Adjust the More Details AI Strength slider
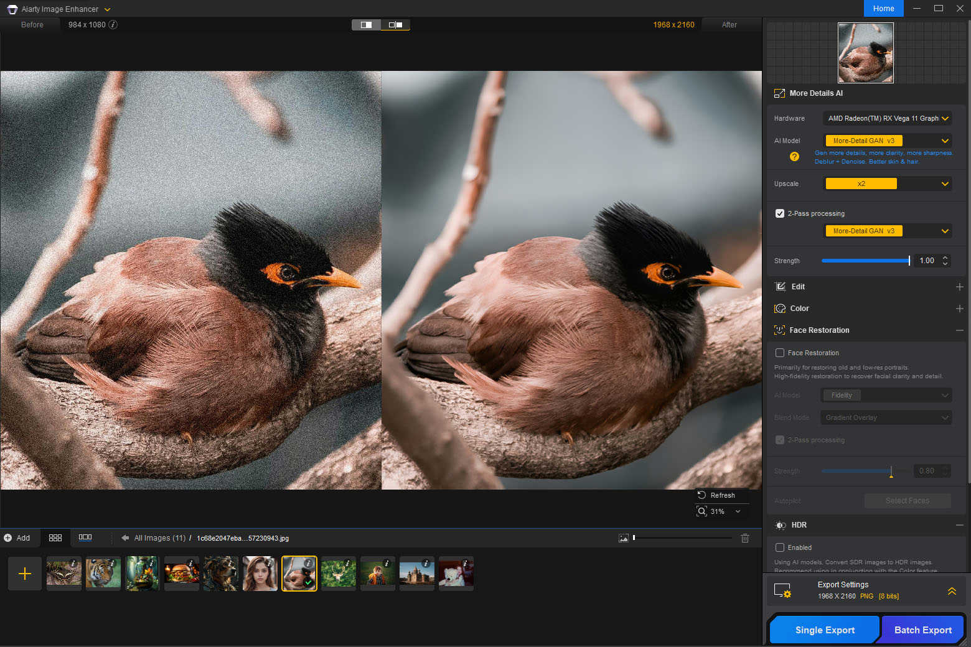The height and width of the screenshot is (647, 971). 866,261
